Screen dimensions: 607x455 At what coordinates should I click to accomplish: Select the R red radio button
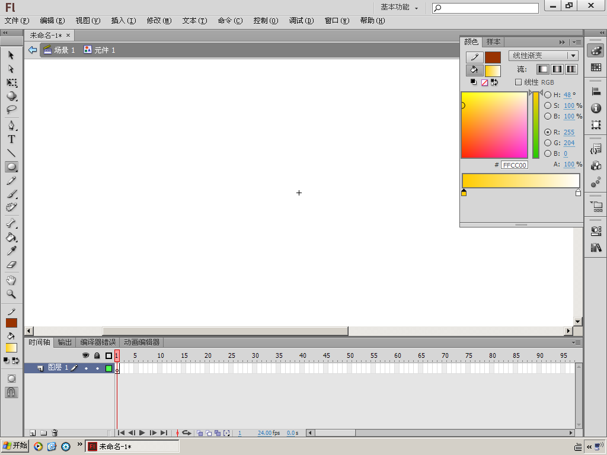[548, 132]
